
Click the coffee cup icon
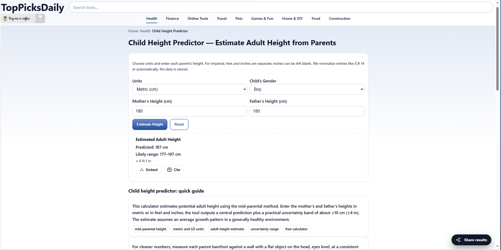click(5, 19)
